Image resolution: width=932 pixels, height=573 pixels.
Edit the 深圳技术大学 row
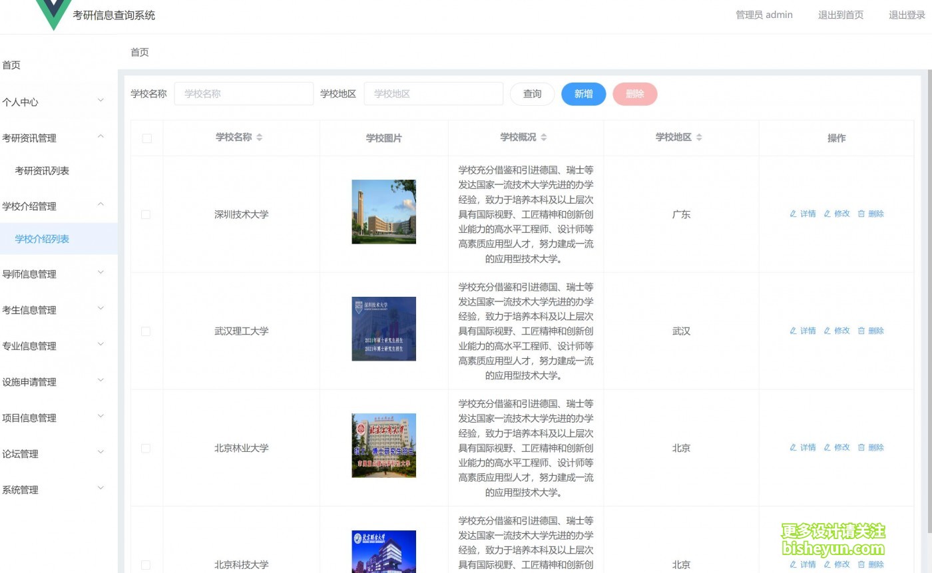point(837,214)
